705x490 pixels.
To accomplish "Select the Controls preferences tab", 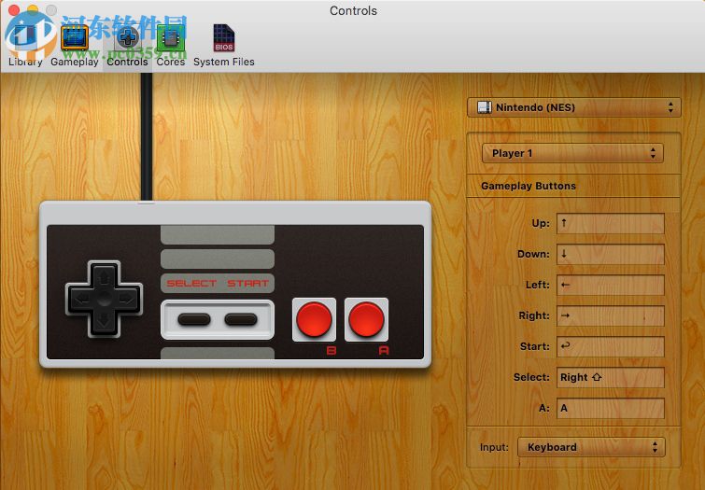I will tap(127, 45).
